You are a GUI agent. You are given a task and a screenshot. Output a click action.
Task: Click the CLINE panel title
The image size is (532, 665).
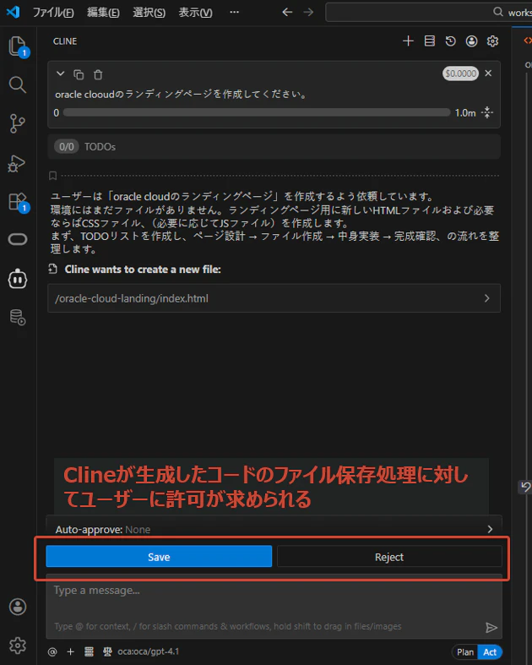pyautogui.click(x=65, y=41)
